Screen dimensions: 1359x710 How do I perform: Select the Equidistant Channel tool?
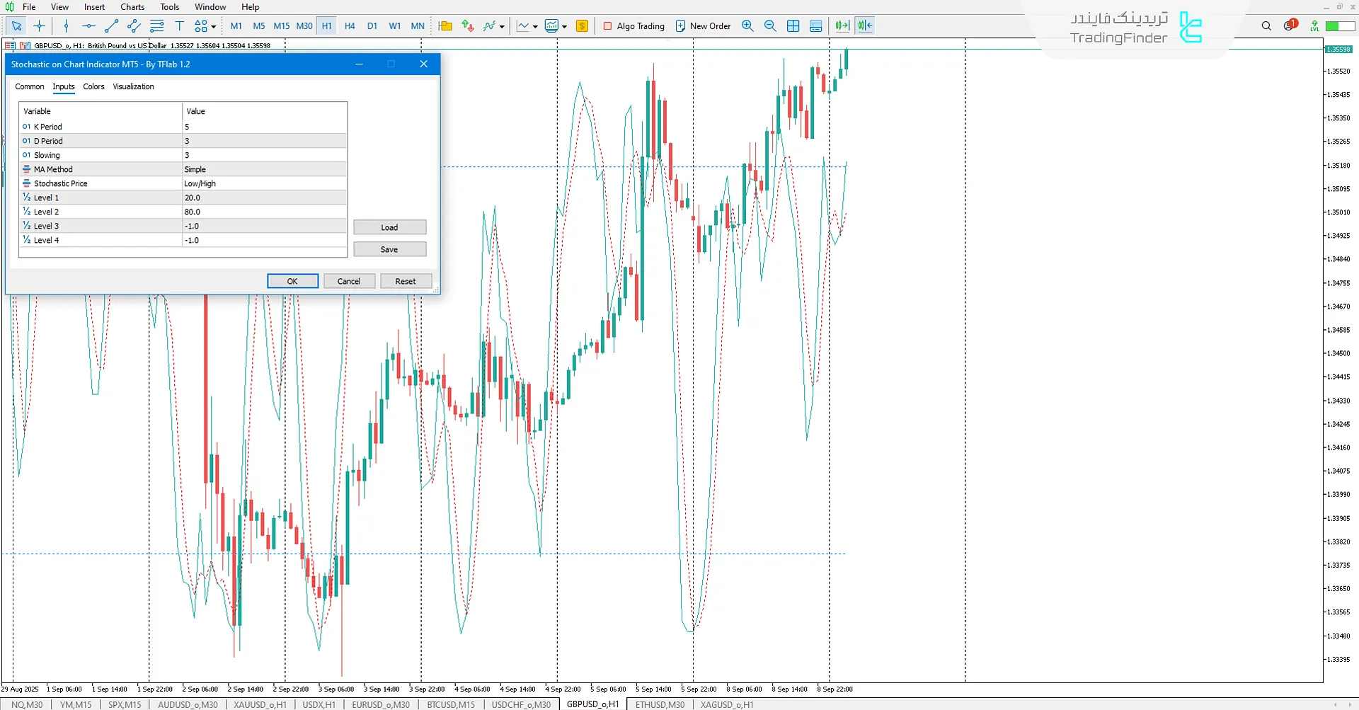[x=134, y=25]
